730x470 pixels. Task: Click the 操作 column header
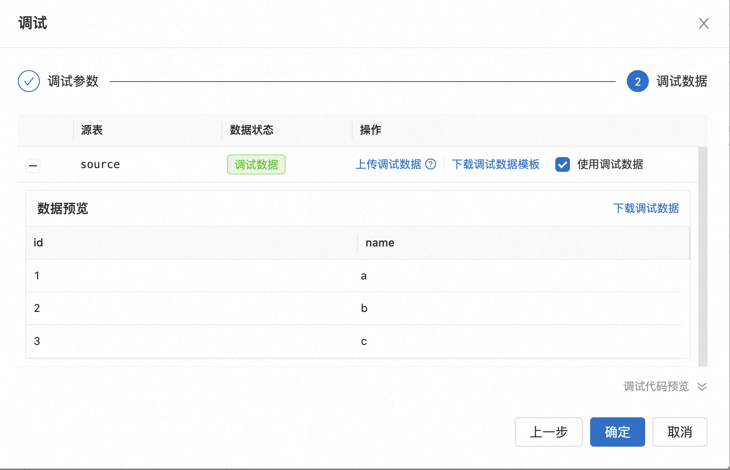tap(371, 130)
